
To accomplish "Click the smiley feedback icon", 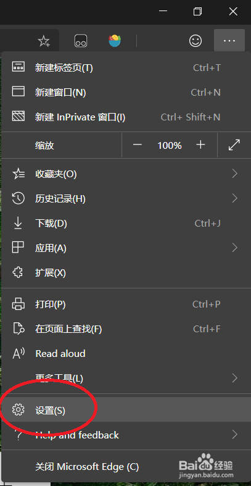I will (195, 41).
